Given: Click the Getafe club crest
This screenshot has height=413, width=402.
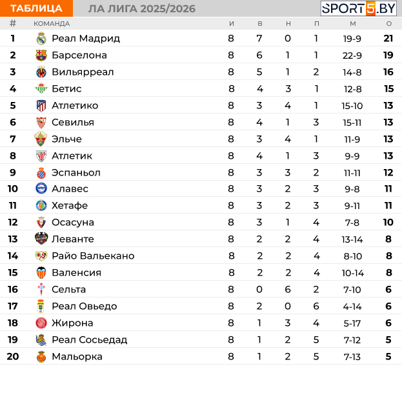Looking at the screenshot, I should 41,206.
